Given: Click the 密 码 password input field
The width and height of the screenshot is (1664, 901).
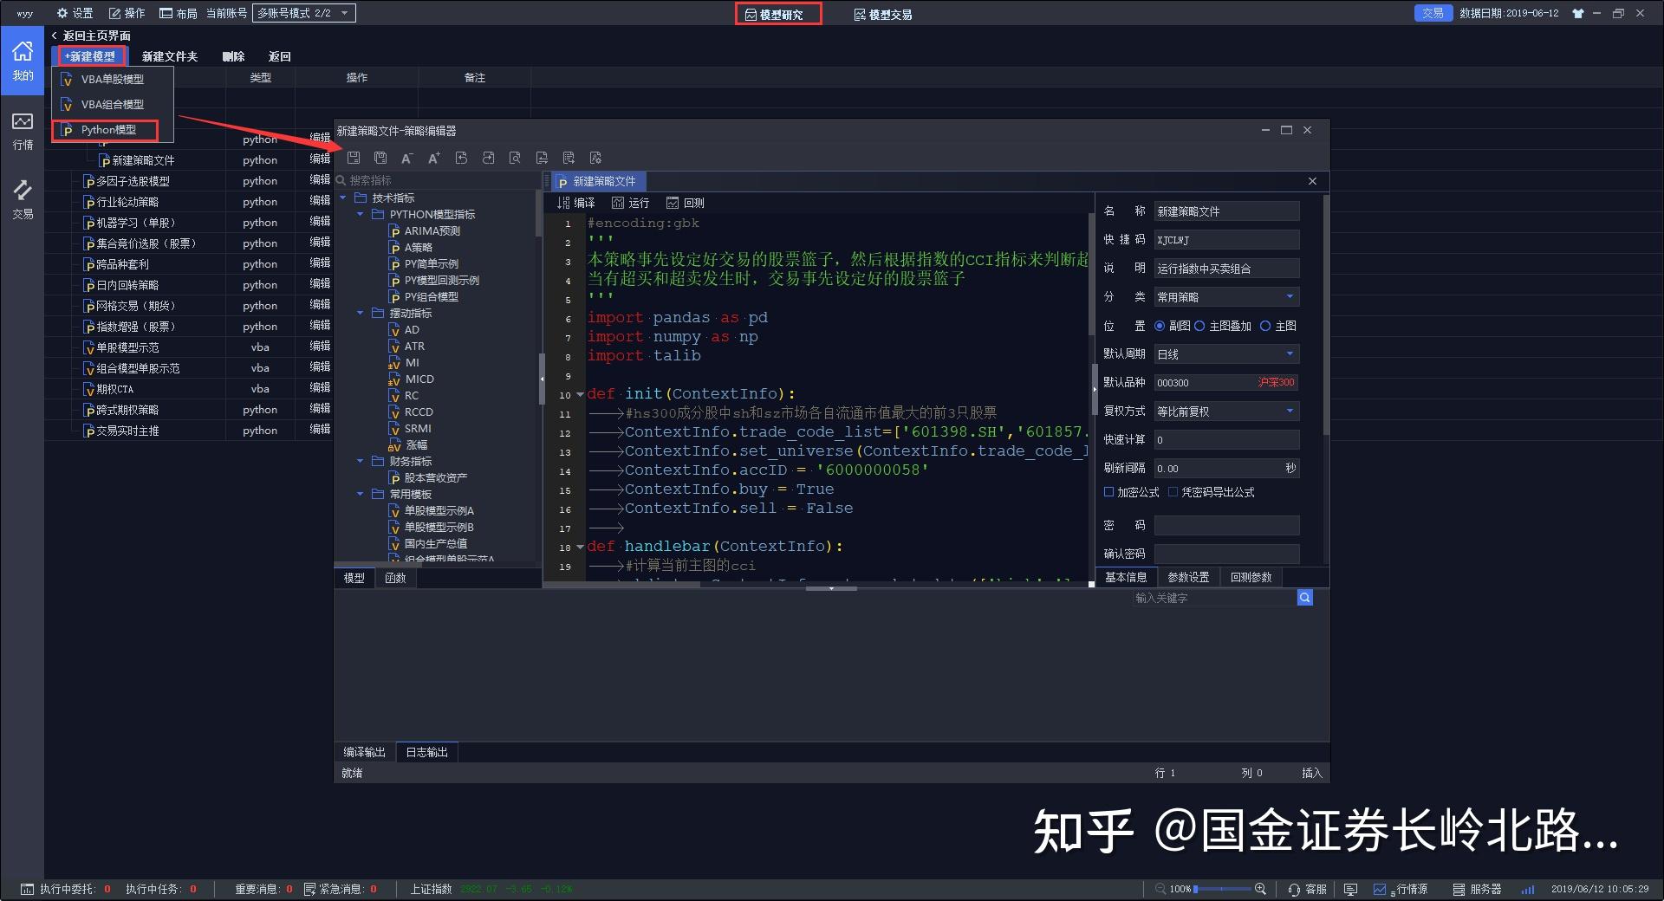Looking at the screenshot, I should click(1226, 525).
